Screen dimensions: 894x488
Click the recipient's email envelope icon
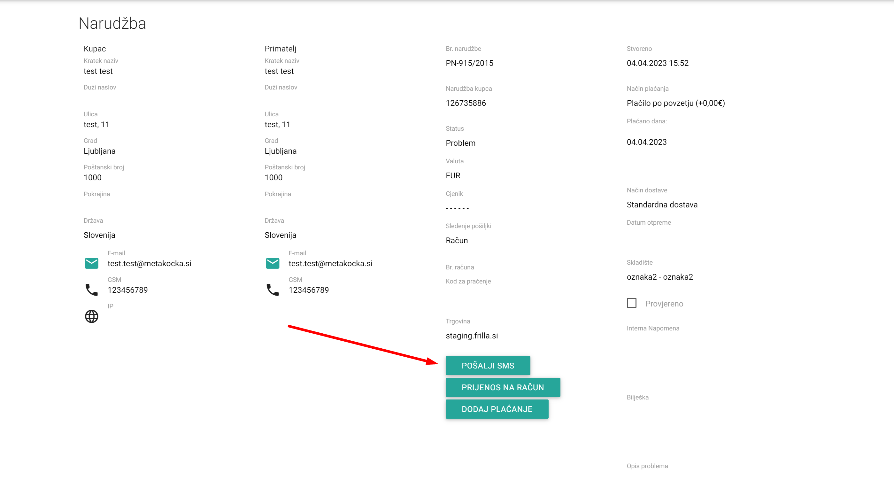[x=273, y=263]
